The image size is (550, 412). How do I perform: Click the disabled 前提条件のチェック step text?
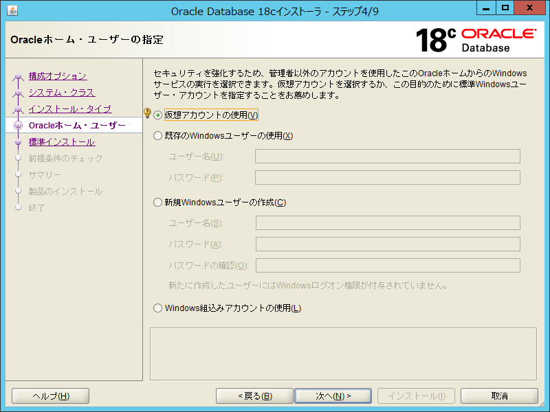point(65,159)
